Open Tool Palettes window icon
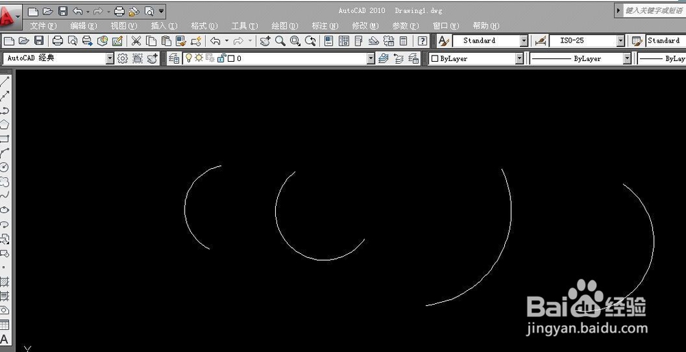The width and height of the screenshot is (686, 352). coord(359,41)
